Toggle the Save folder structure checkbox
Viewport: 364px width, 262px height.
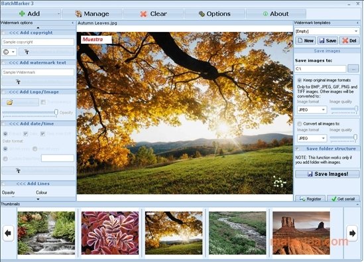pyautogui.click(x=297, y=149)
